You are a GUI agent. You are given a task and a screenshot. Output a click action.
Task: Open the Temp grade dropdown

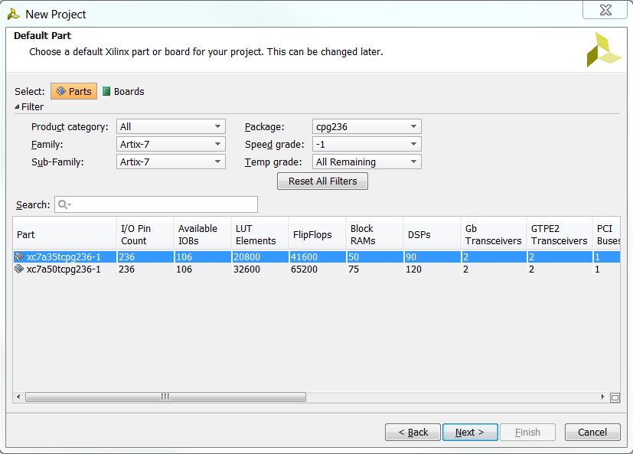(x=367, y=162)
